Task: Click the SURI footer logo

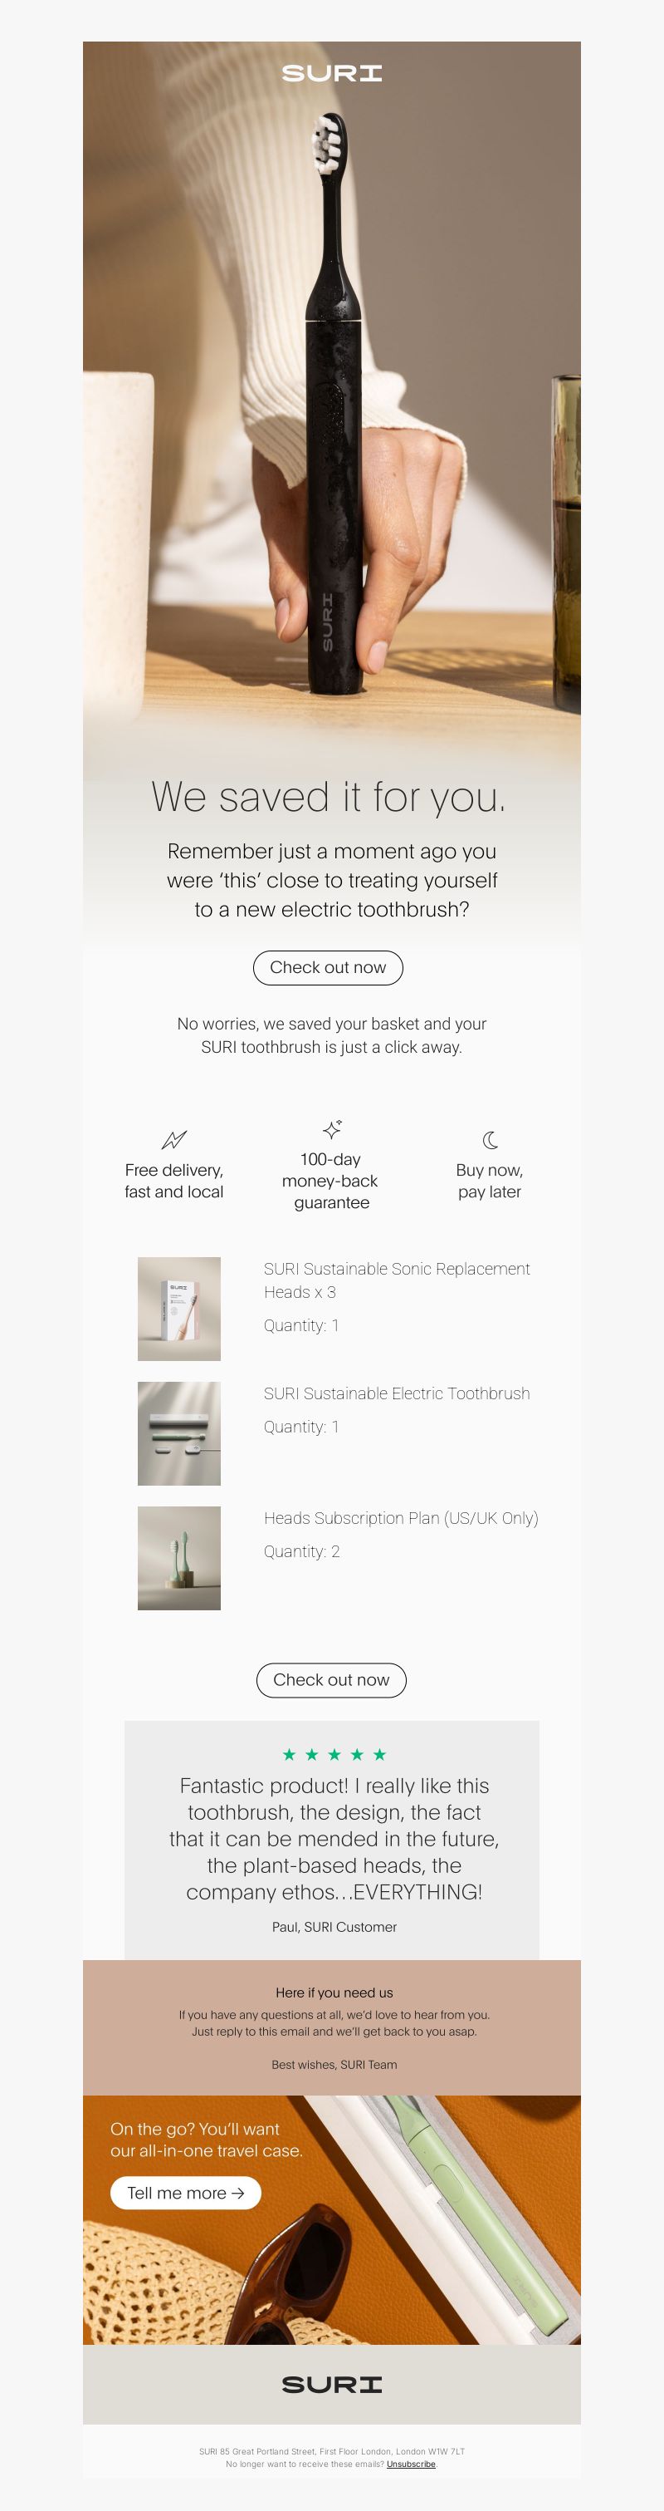Action: click(x=332, y=2384)
